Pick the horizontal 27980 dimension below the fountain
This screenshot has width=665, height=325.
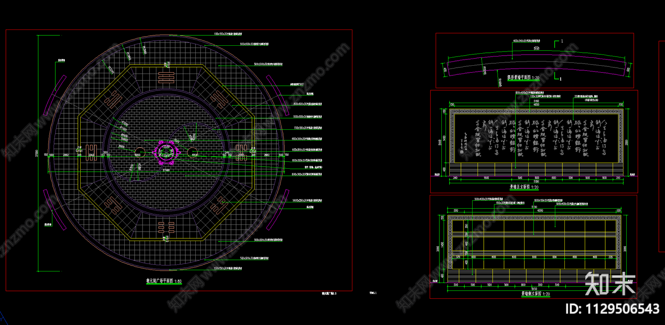click(x=166, y=170)
